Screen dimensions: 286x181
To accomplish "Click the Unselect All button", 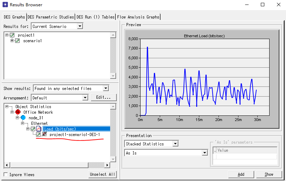I will (102, 174).
